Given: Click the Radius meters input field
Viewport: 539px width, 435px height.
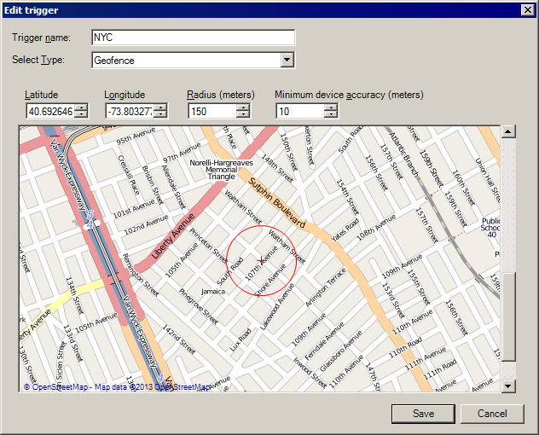Looking at the screenshot, I should (211, 111).
